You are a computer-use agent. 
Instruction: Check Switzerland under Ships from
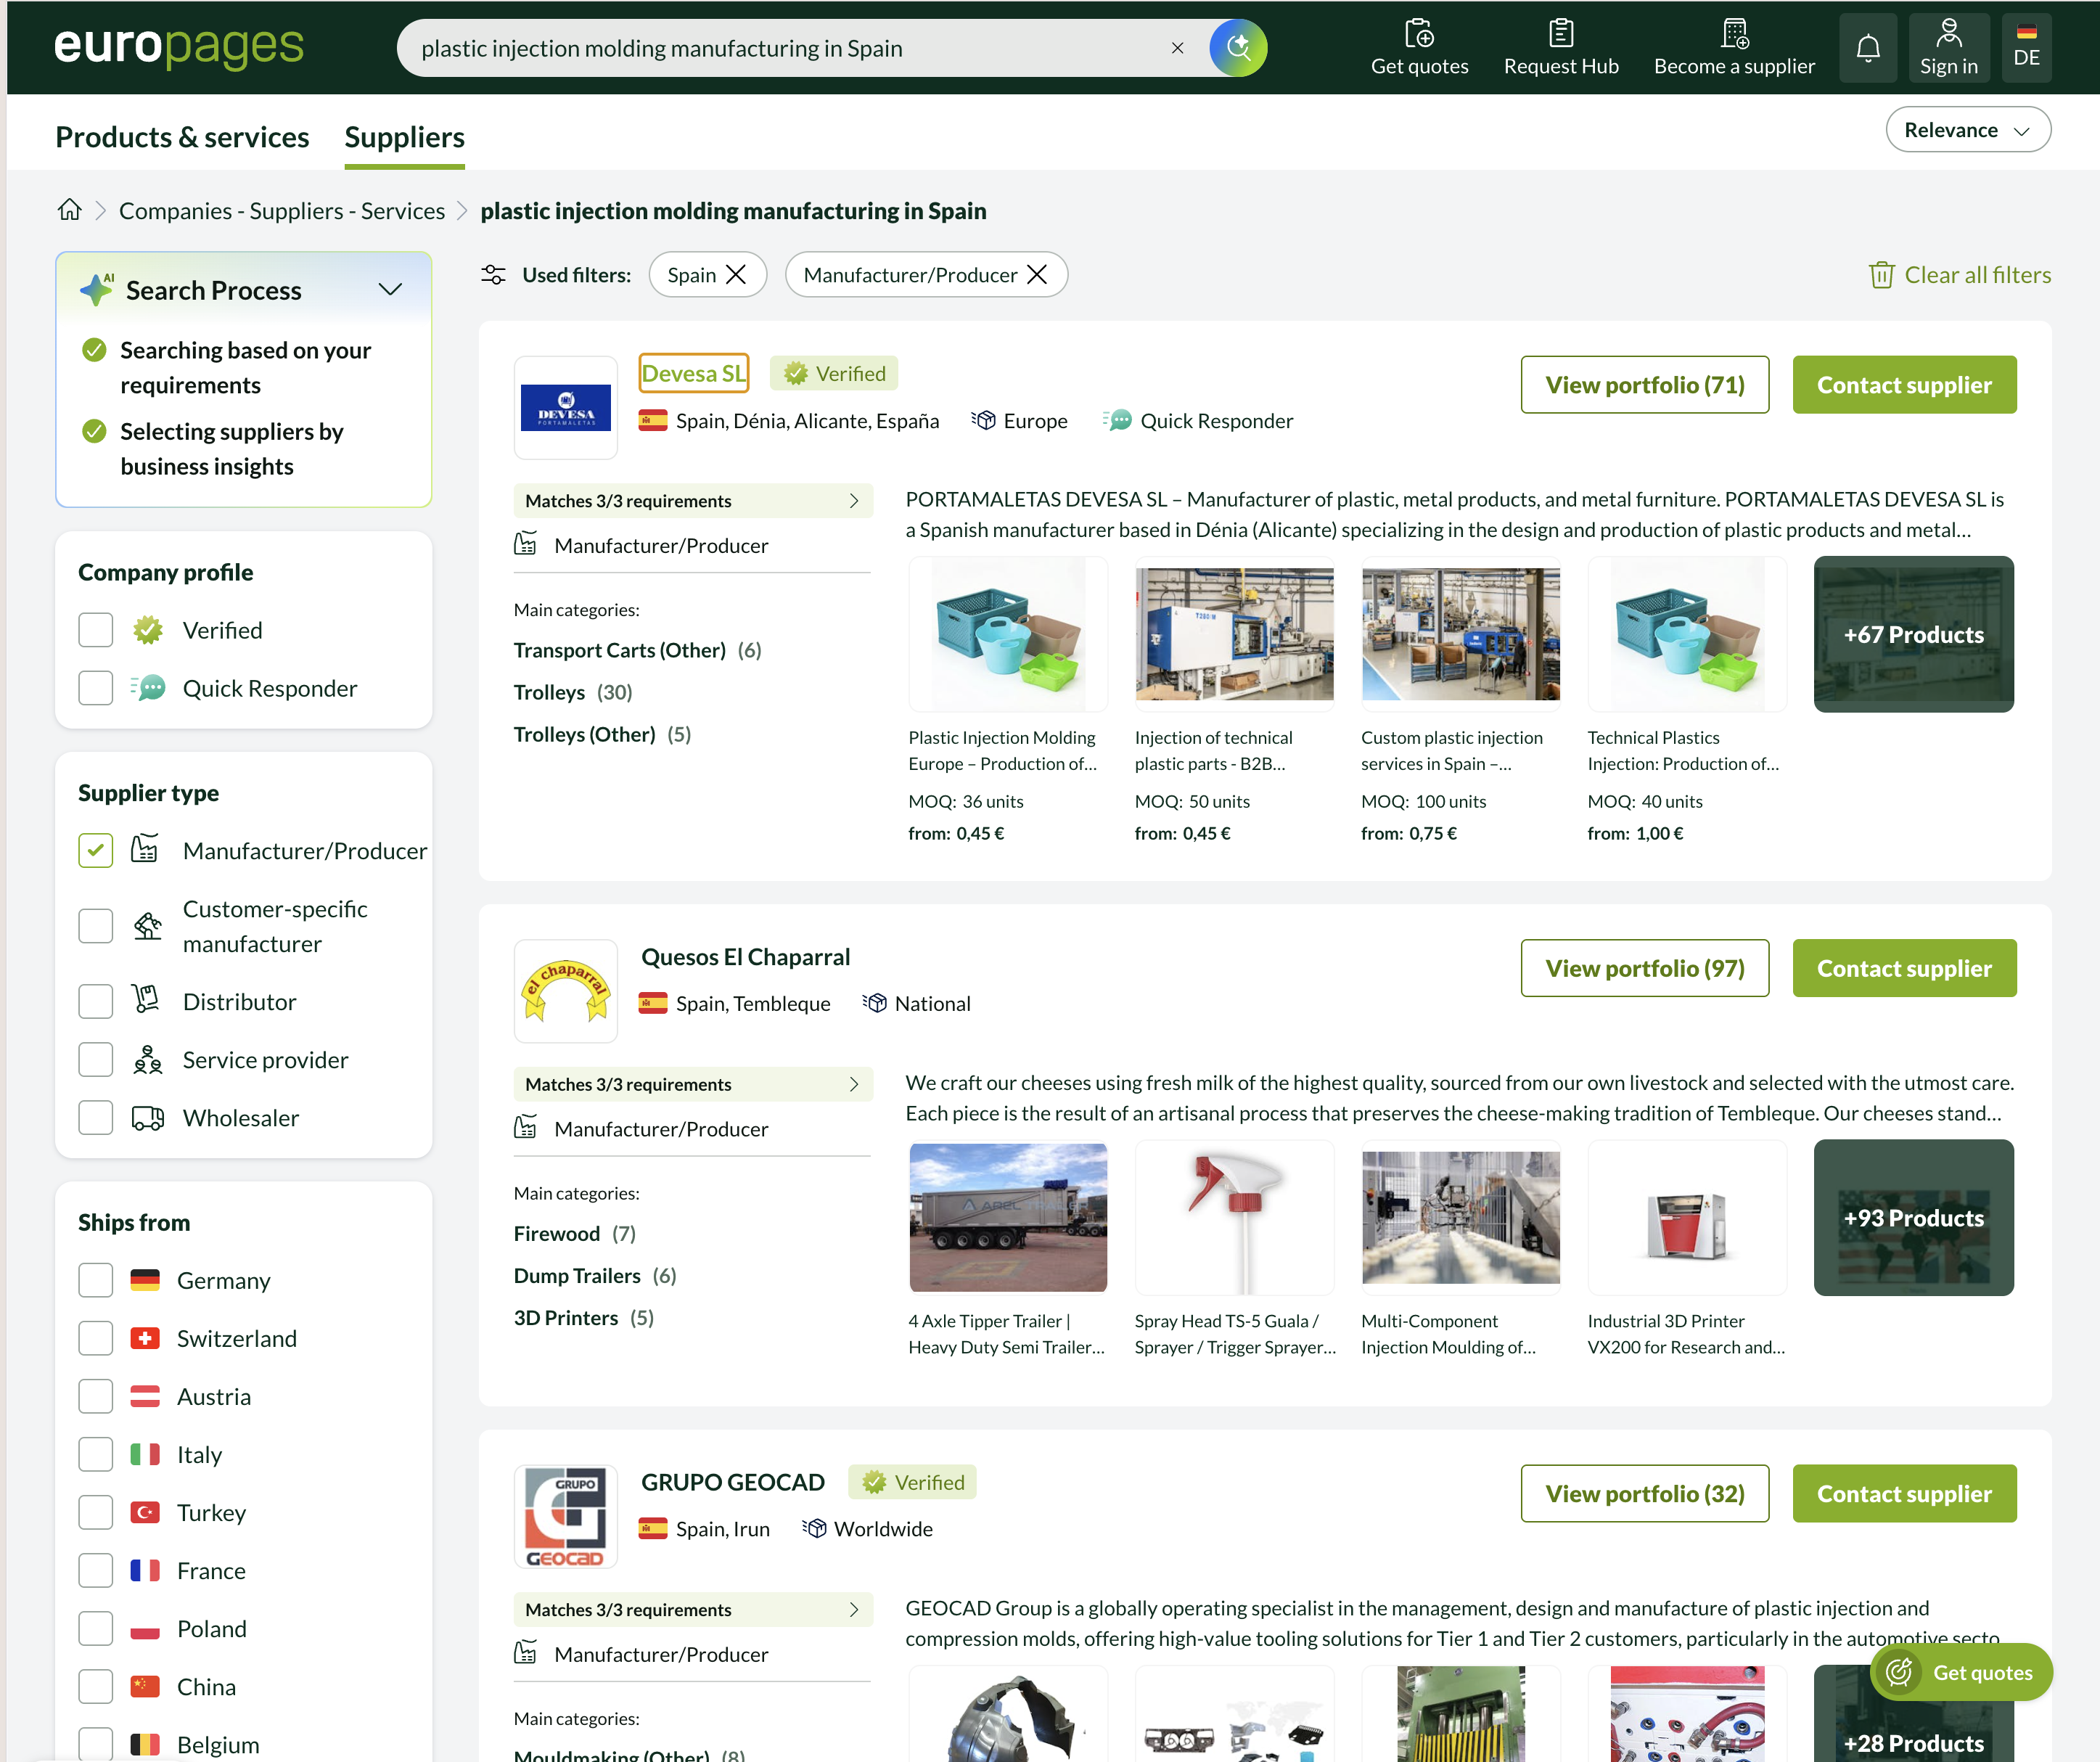[96, 1339]
